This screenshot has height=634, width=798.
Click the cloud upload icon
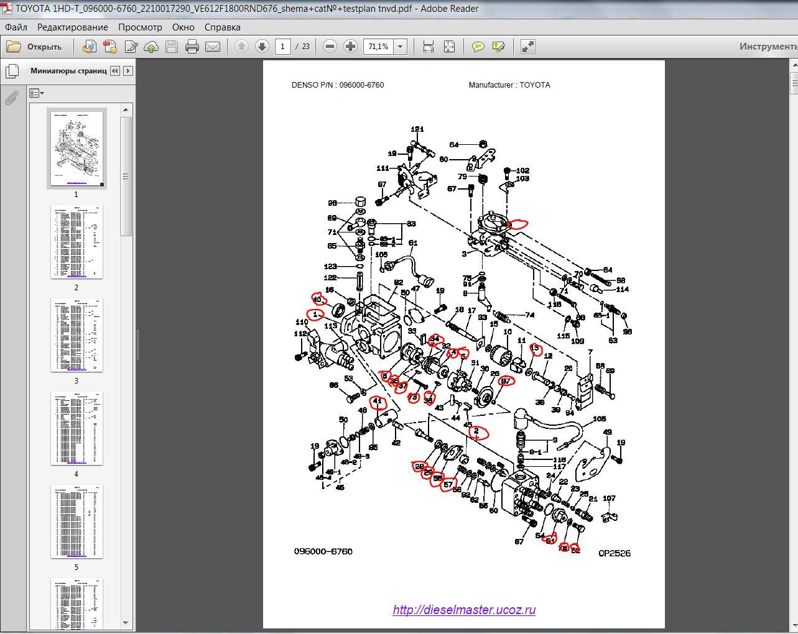pyautogui.click(x=151, y=47)
